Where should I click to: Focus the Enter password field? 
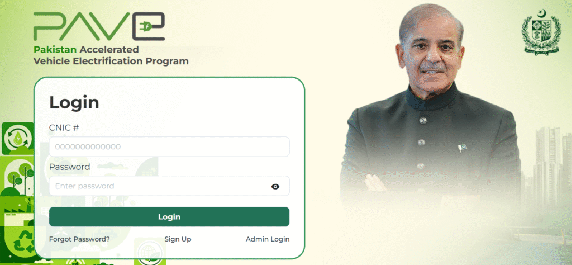(x=169, y=186)
